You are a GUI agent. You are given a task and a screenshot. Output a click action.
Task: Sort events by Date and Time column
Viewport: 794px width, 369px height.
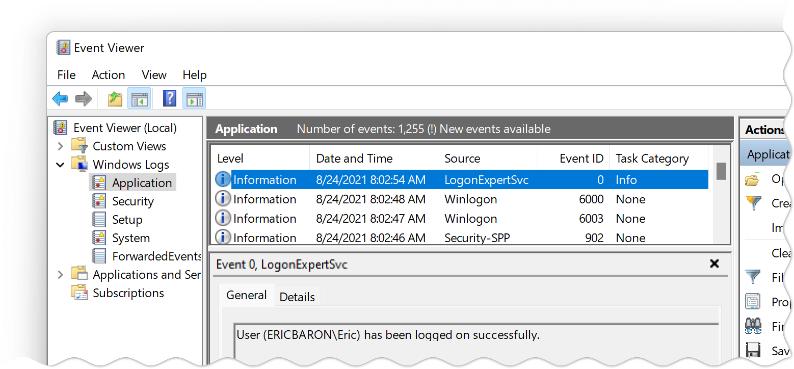[374, 159]
